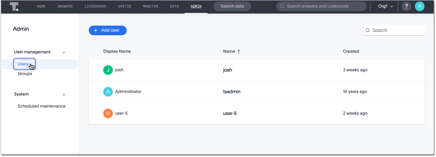Click the ThoughtSpot logo icon
This screenshot has width=436, height=157.
click(x=14, y=6)
